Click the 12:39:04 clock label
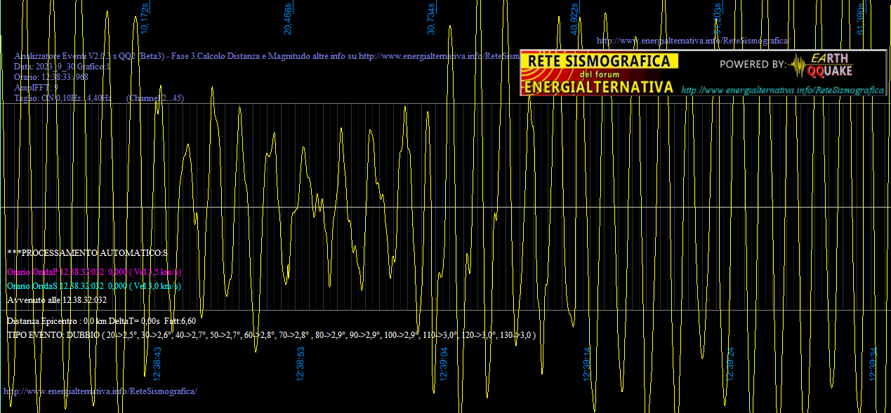Viewport: 891px width, 413px height. [x=444, y=364]
